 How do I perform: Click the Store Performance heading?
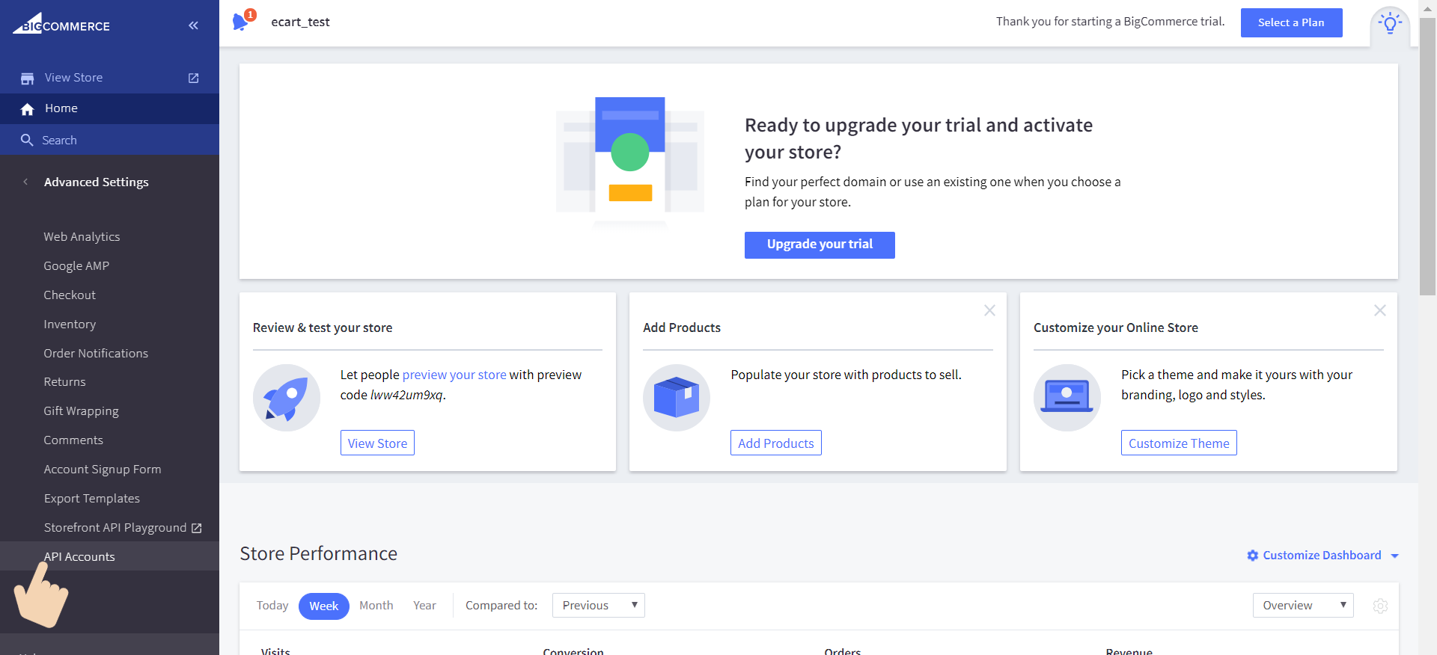(x=319, y=553)
